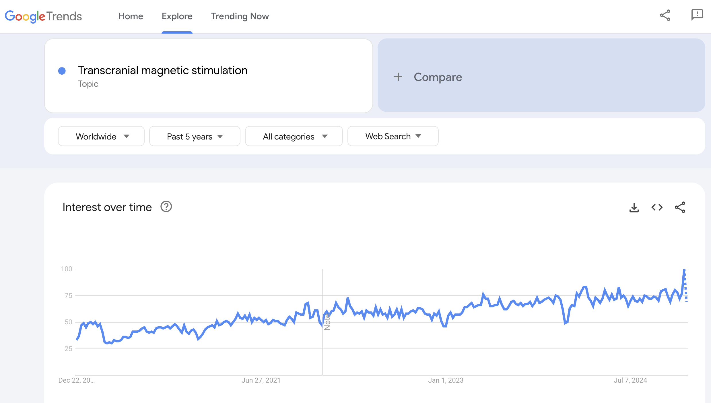Open embed code for the chart
Viewport: 711px width, 403px height.
click(x=657, y=207)
